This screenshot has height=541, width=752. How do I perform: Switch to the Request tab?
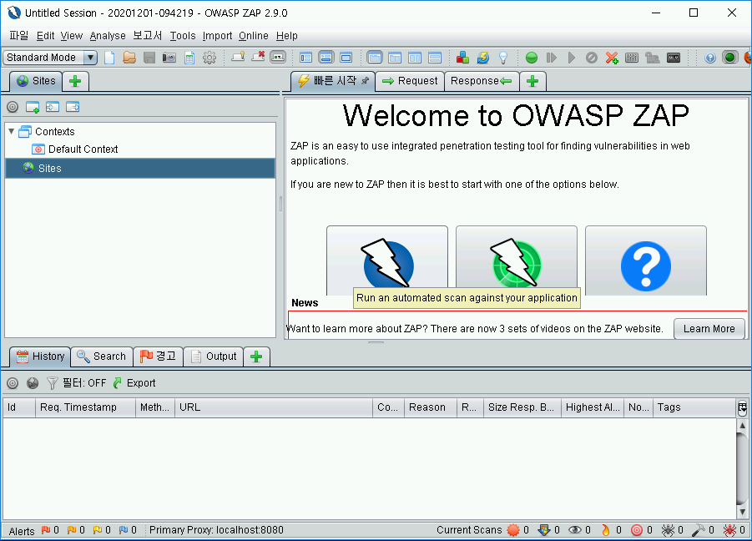(410, 81)
